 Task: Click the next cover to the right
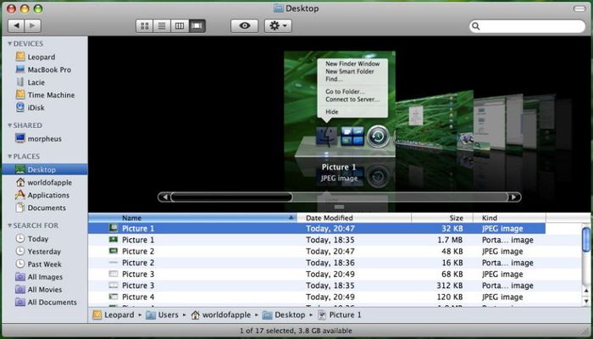[x=435, y=121]
